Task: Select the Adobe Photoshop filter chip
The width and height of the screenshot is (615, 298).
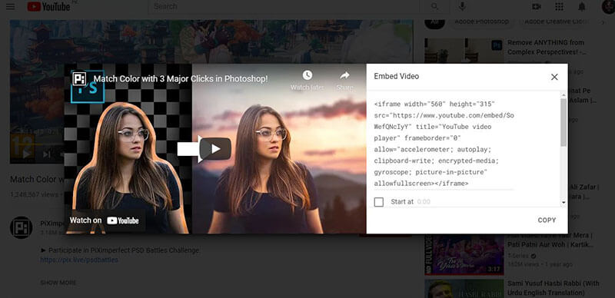Action: pyautogui.click(x=482, y=22)
